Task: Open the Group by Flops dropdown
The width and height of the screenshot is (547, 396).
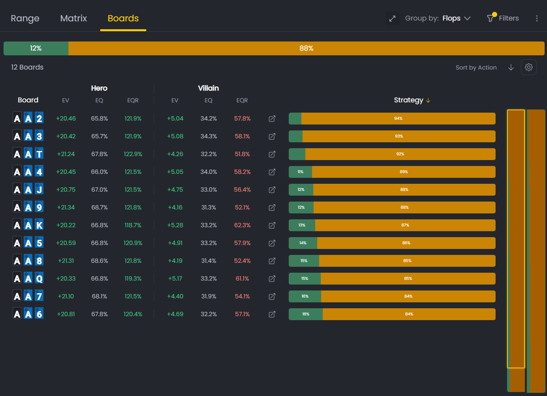Action: coord(456,18)
